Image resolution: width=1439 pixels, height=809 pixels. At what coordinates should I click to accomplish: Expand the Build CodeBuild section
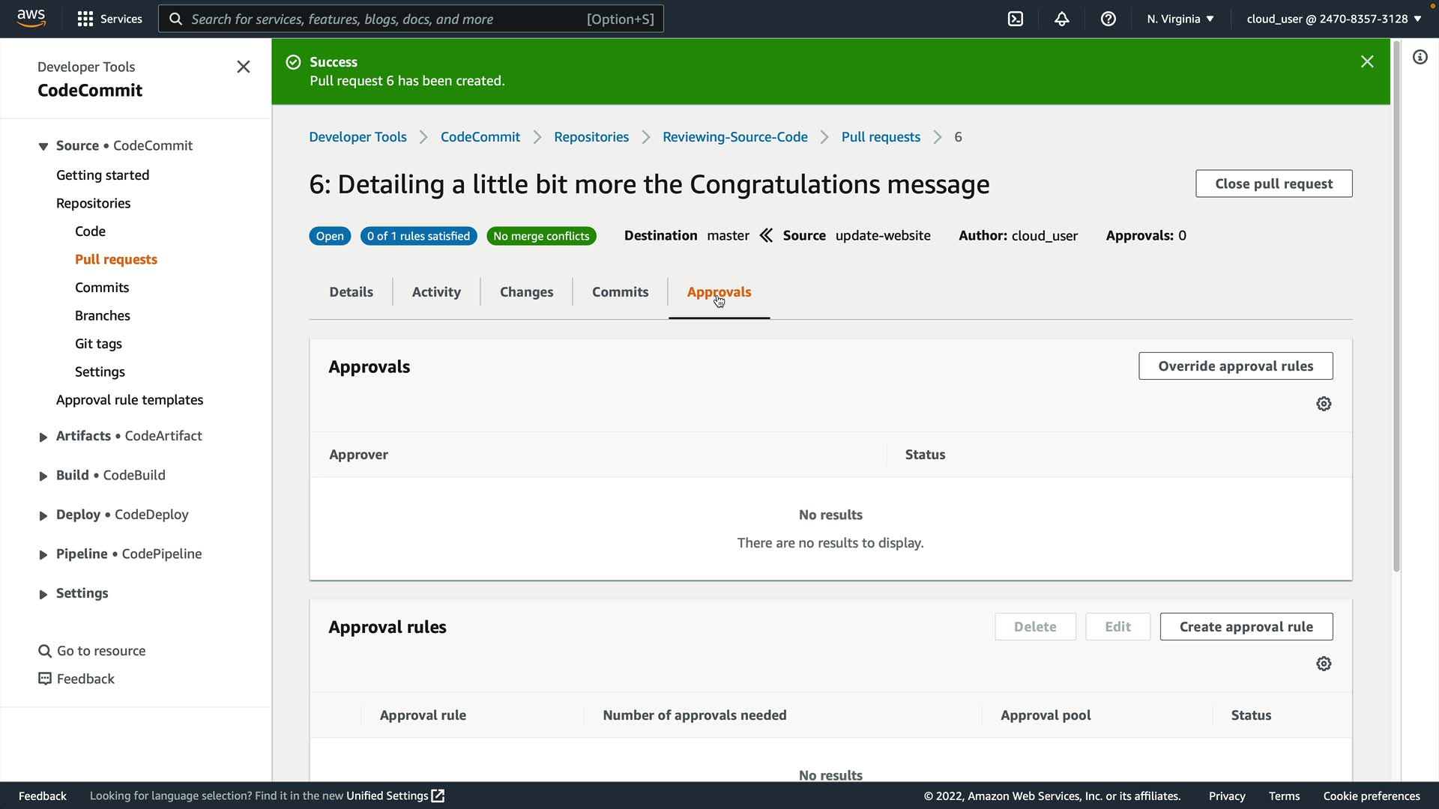pyautogui.click(x=43, y=476)
